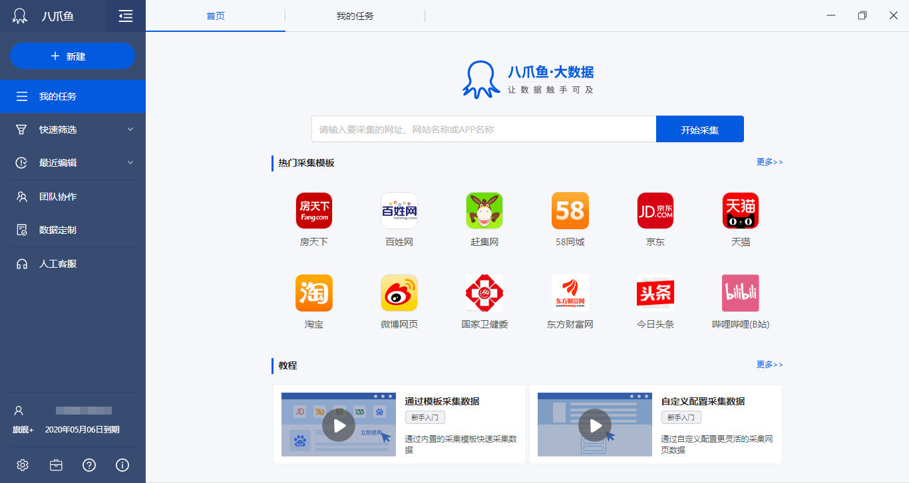
Task: Expand 快速筛选 chevron arrow
Action: (130, 129)
